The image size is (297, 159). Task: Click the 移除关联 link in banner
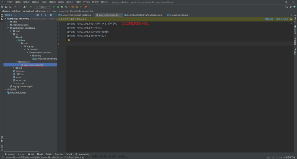click(x=269, y=19)
